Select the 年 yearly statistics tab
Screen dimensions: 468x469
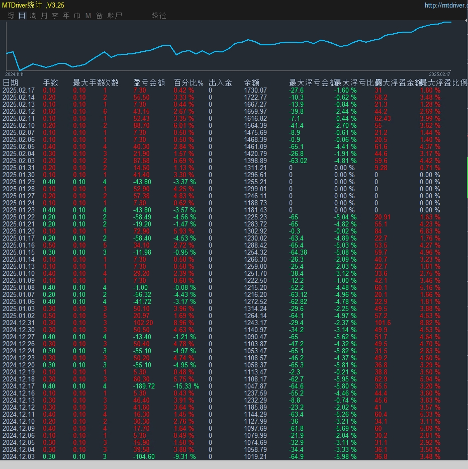click(x=66, y=16)
